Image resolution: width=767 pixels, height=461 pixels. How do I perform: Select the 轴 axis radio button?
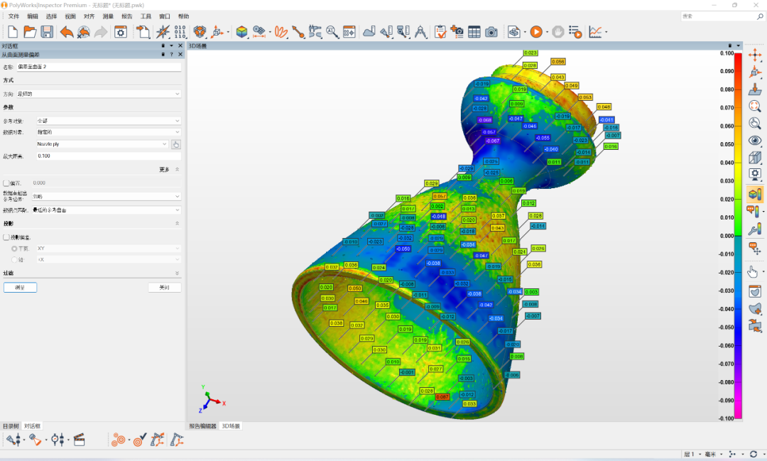point(14,259)
